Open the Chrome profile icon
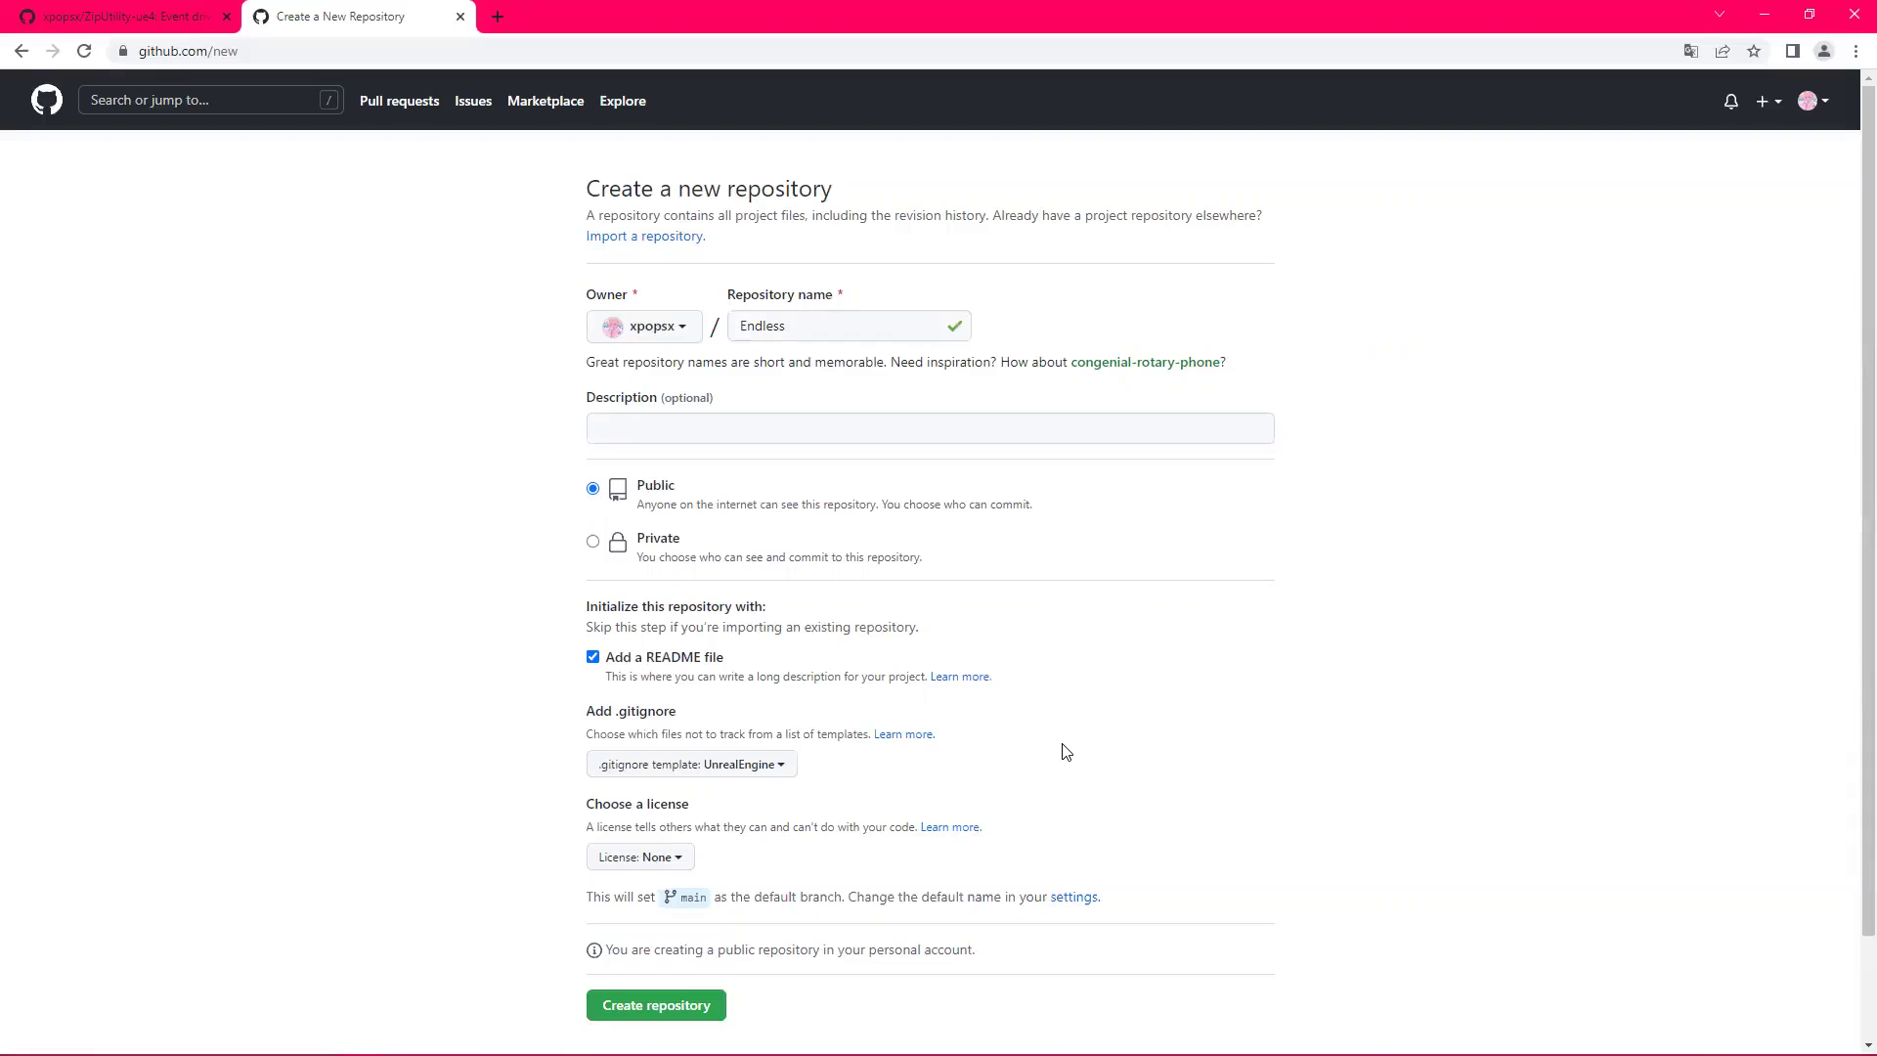Image resolution: width=1877 pixels, height=1056 pixels. [x=1824, y=51]
